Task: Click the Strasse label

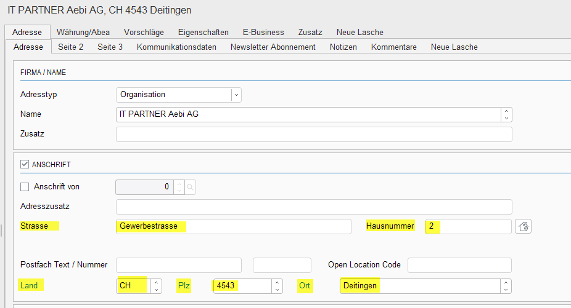Action: click(35, 226)
